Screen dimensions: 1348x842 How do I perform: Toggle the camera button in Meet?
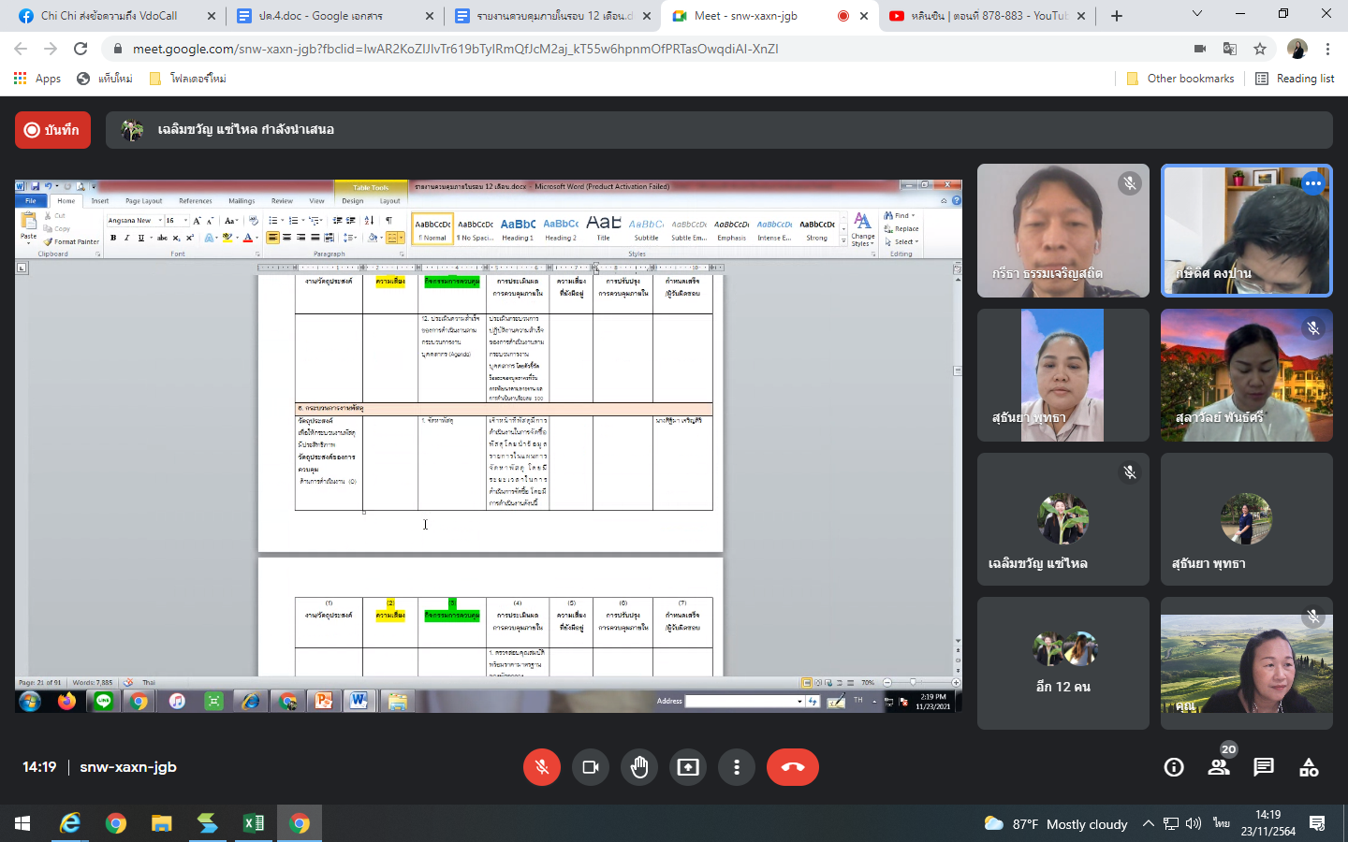[591, 767]
